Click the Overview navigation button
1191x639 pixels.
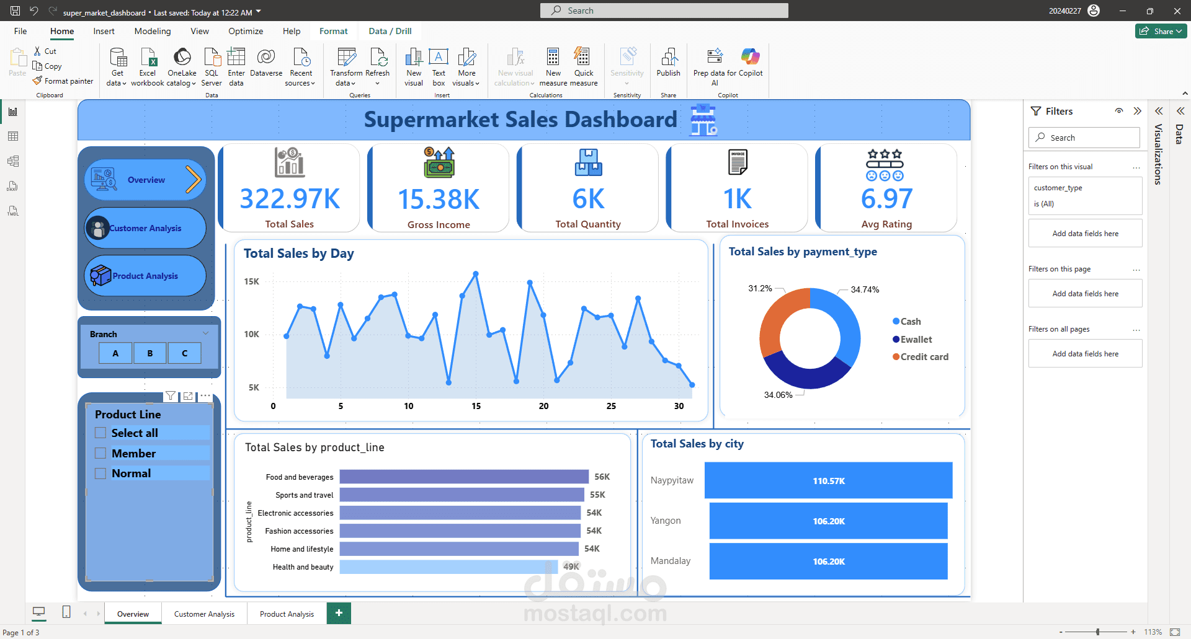click(145, 180)
